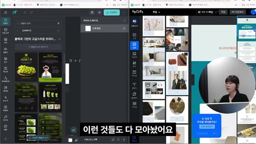This screenshot has height=144, width=256.
Task: Select the round gold bag block thumbnail
Action: [177, 109]
